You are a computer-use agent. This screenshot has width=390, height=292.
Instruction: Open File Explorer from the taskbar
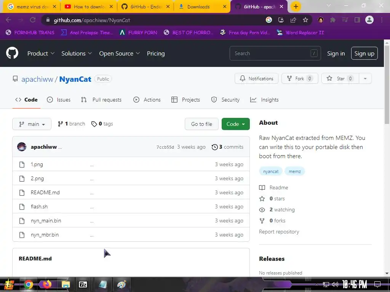[x=66, y=284]
